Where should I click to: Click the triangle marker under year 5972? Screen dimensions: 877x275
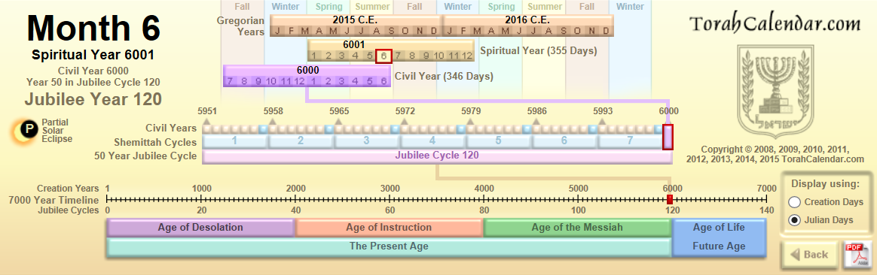(x=405, y=121)
